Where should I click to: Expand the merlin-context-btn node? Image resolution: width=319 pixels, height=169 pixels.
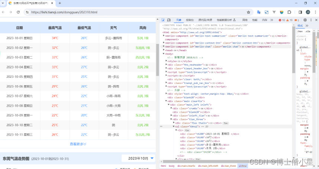click(x=164, y=43)
